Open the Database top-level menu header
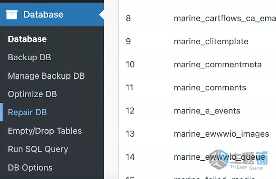 [x=52, y=14]
